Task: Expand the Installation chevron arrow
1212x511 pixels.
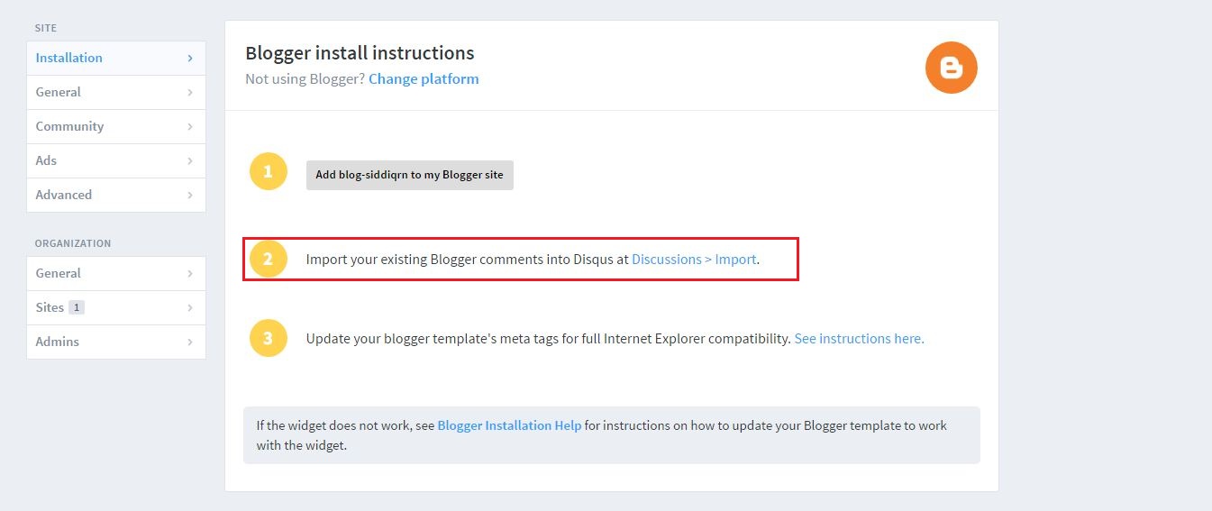Action: tap(190, 58)
